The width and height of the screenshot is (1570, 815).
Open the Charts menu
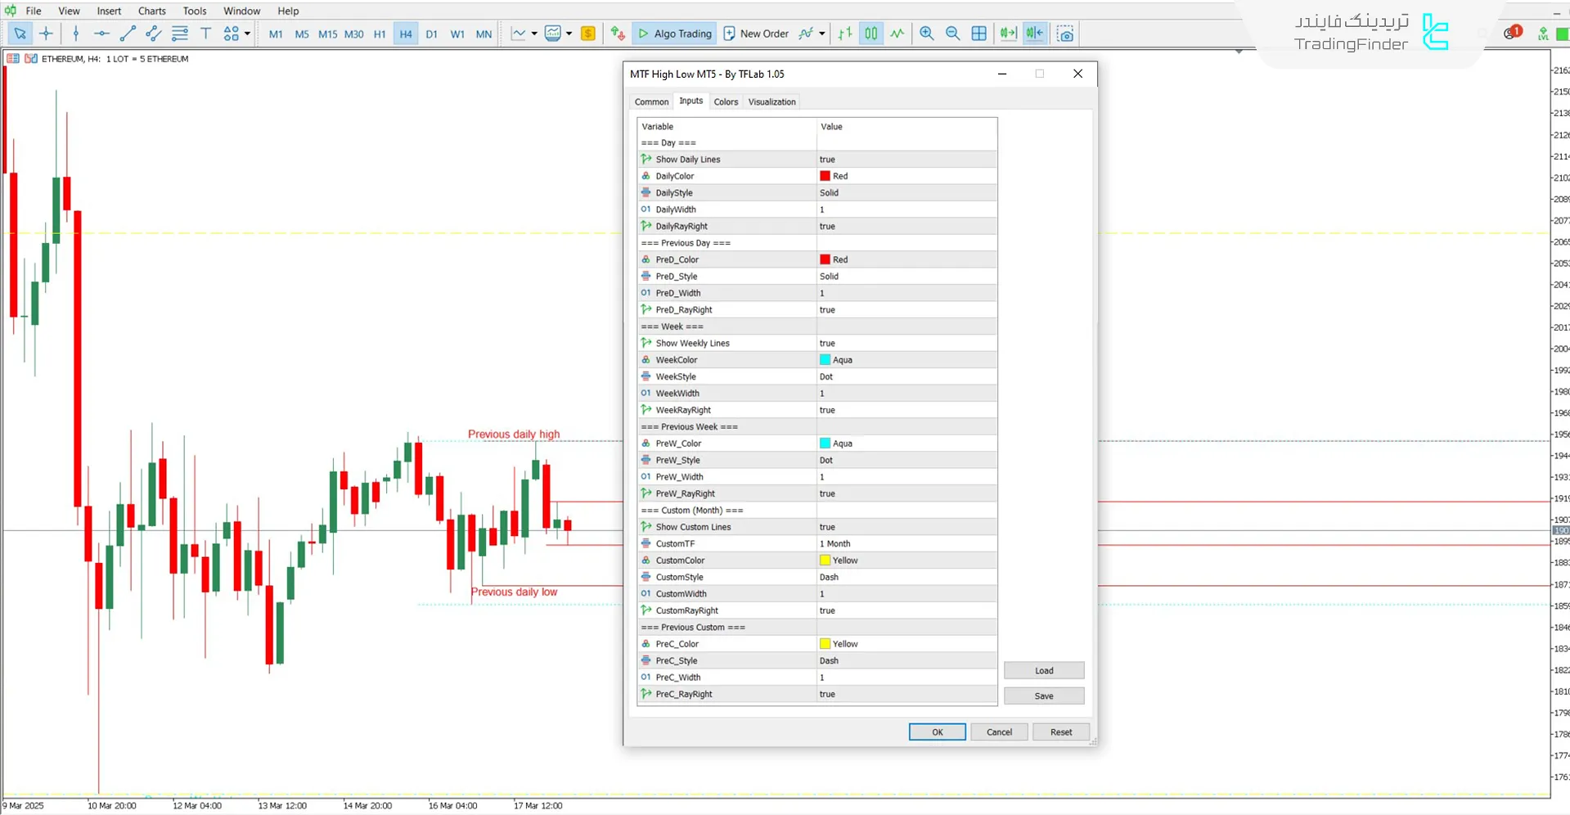(x=151, y=11)
